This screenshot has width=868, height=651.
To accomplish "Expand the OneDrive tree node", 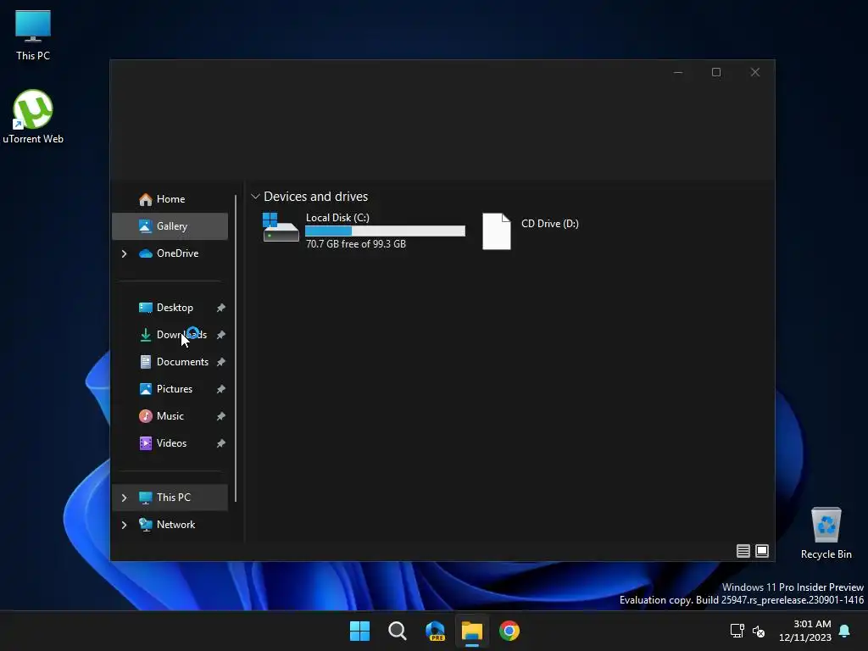I will (124, 253).
